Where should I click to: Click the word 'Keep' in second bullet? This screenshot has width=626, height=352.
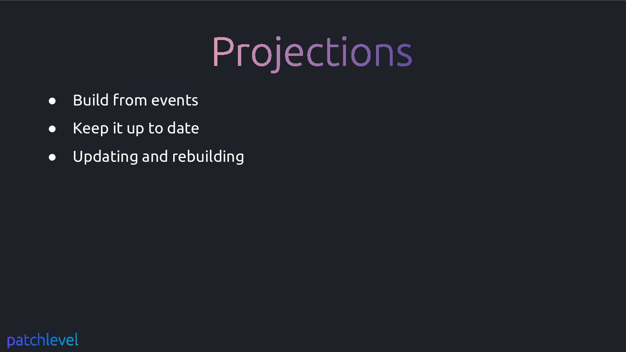91,128
